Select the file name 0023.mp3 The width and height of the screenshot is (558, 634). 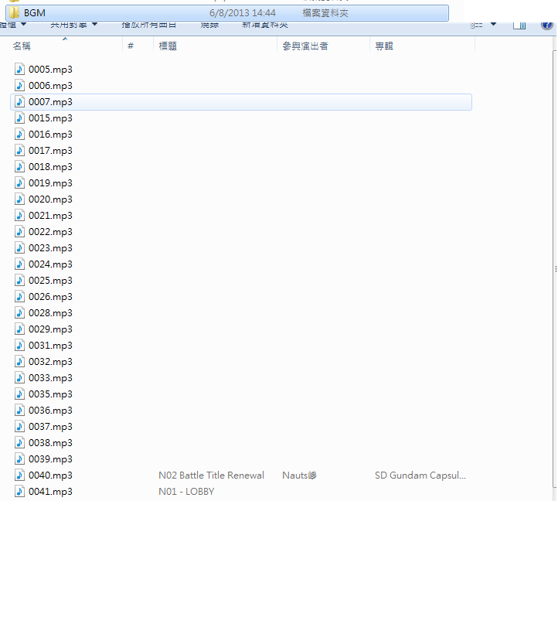(x=50, y=248)
